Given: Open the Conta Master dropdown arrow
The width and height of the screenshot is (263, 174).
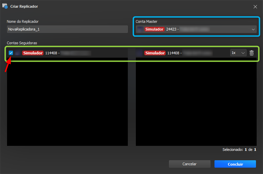Looking at the screenshot, I should click(x=253, y=30).
